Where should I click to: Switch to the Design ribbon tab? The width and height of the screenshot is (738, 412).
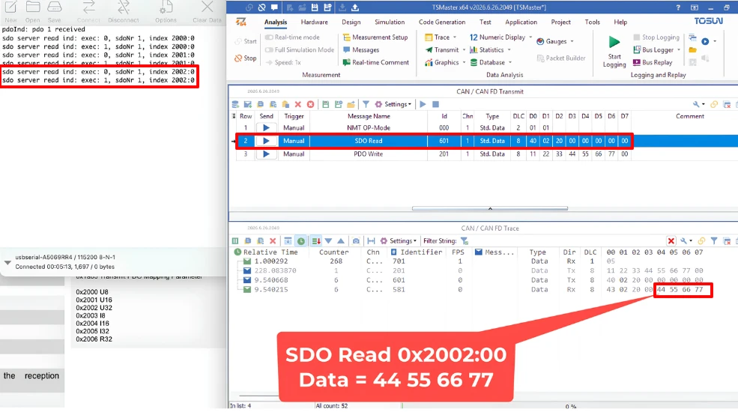(351, 22)
